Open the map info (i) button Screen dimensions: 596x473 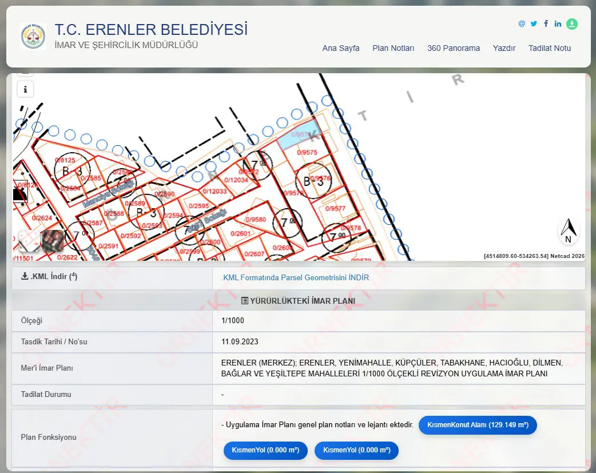click(26, 89)
